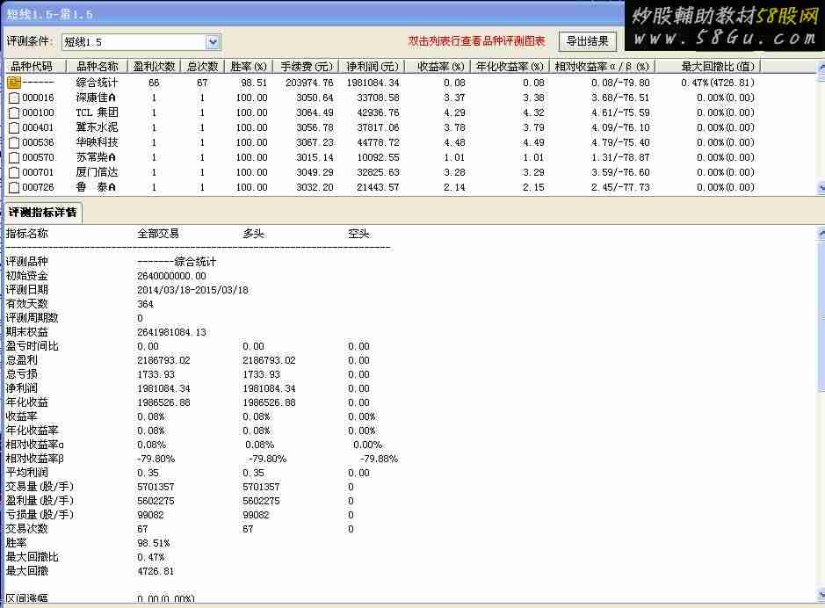
Task: Sort by 盈利次数 column header
Action: click(x=154, y=66)
